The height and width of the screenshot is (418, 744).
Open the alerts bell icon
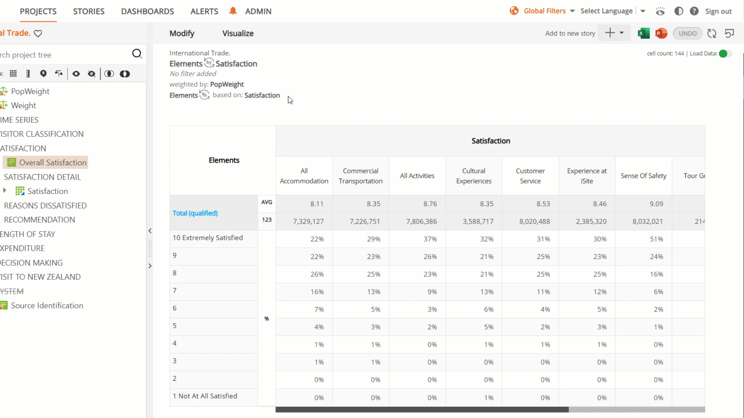pos(233,11)
